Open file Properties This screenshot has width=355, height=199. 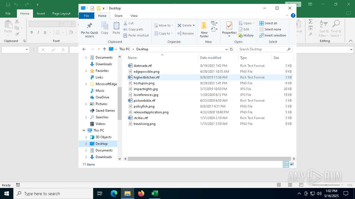[229, 29]
